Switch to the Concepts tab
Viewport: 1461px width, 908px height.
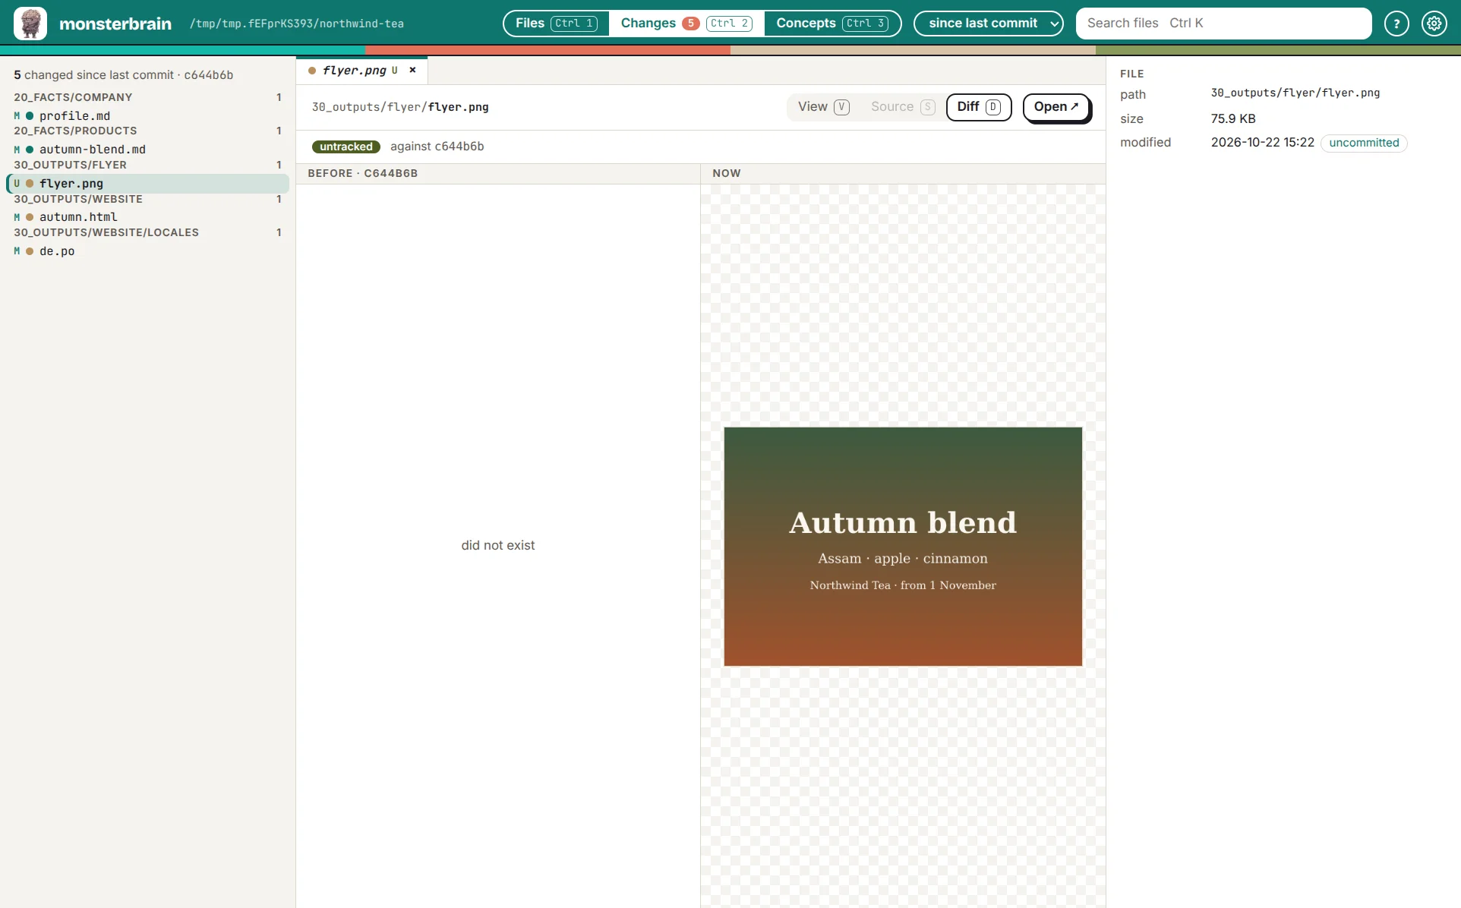(x=832, y=24)
